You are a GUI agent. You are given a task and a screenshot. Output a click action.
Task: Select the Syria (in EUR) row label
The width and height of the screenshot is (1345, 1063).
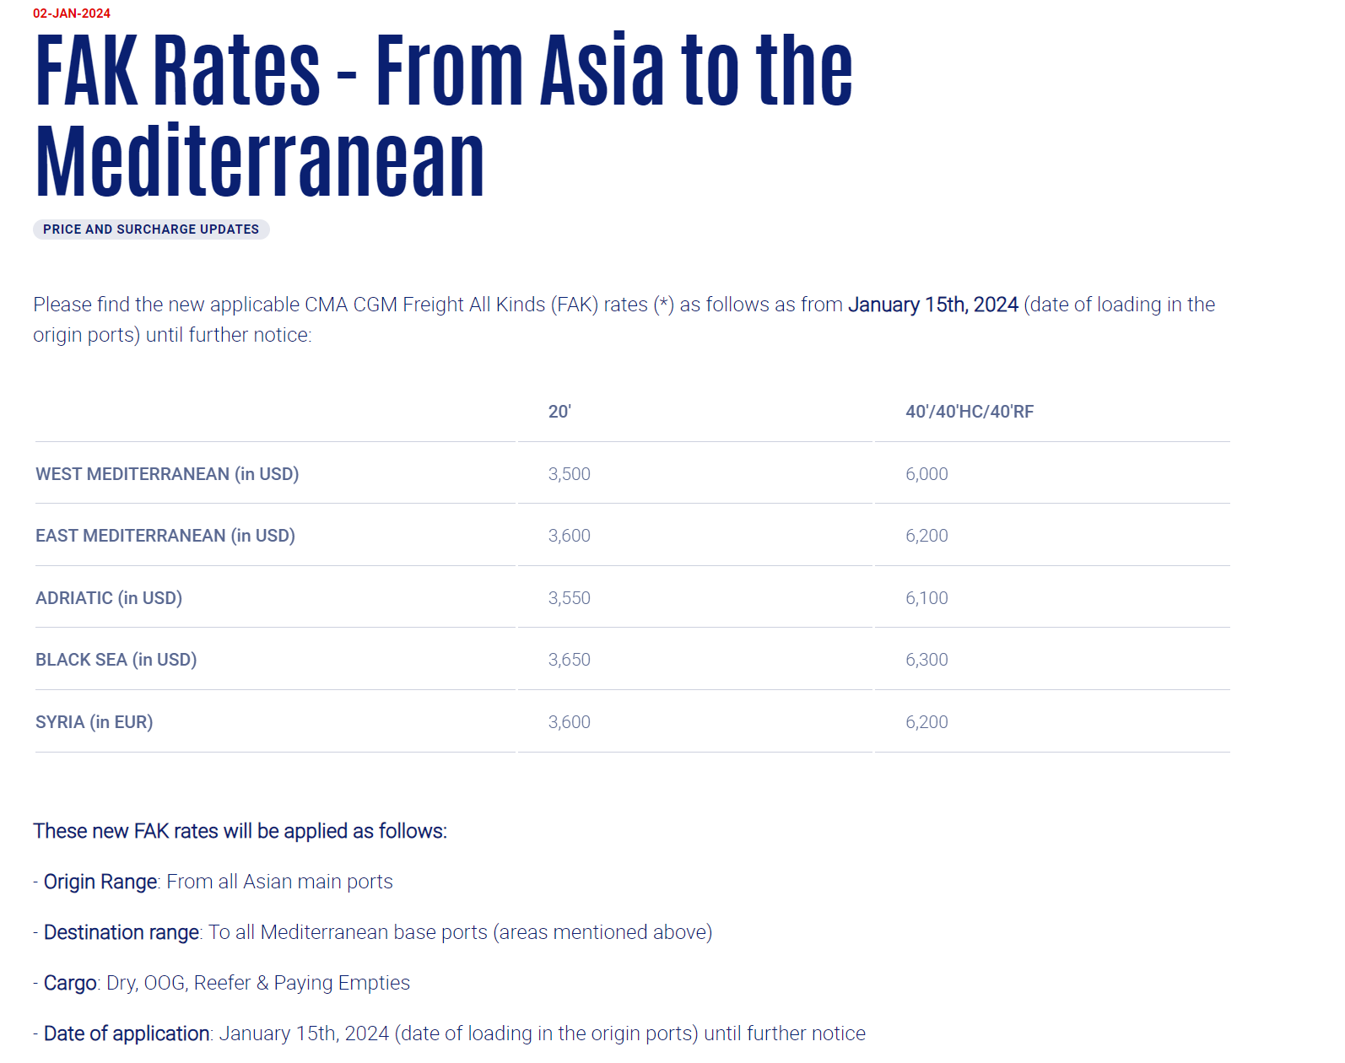pos(95,722)
